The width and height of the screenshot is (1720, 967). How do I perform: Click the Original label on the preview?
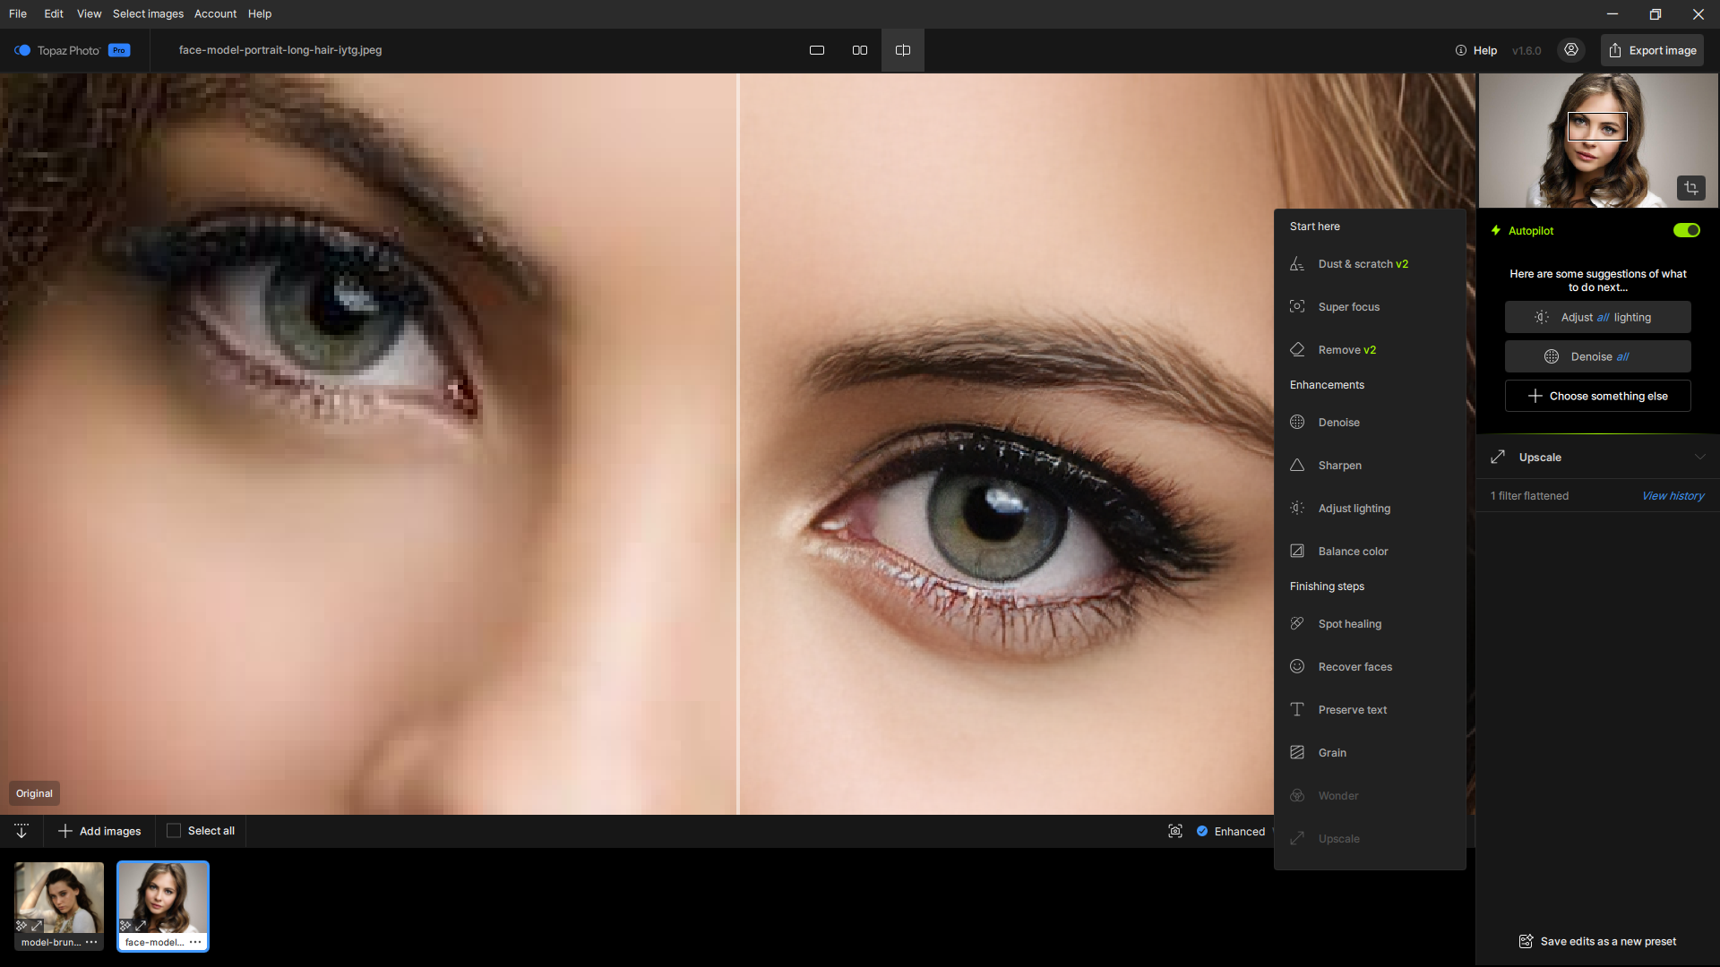34,793
